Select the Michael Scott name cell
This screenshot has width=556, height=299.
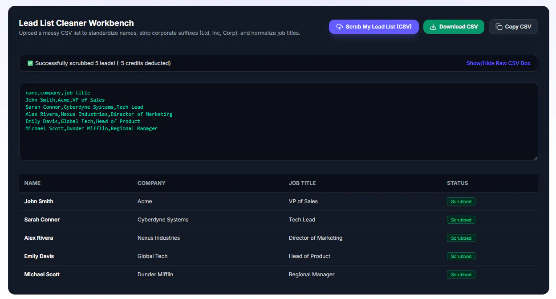[42, 274]
